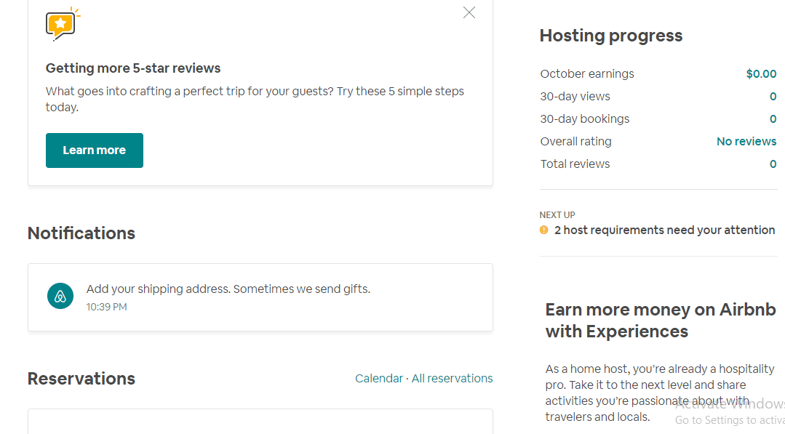Image resolution: width=785 pixels, height=434 pixels.
Task: Click the Hosting progress heading
Action: point(611,36)
